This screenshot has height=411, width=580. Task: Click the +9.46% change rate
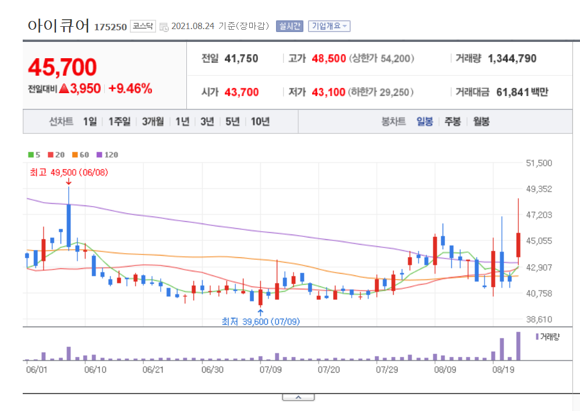[x=130, y=88]
